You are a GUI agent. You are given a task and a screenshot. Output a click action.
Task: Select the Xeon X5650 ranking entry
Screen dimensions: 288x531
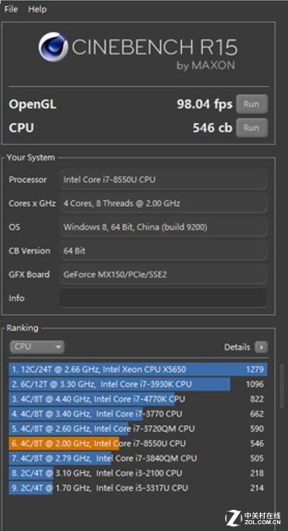click(139, 369)
